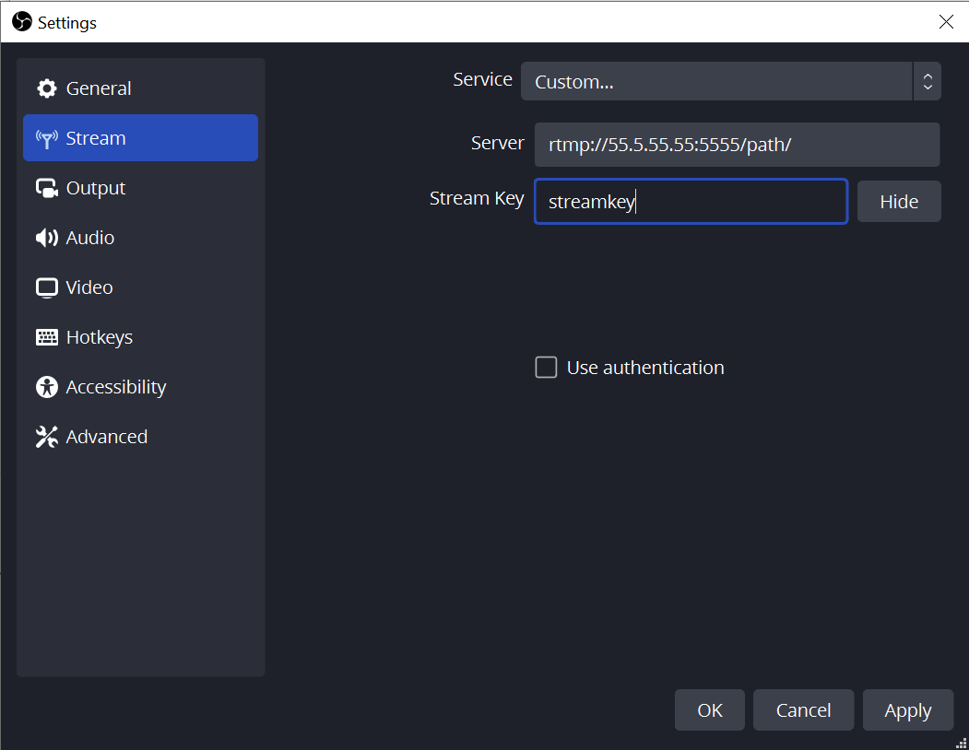Confirm settings with the OK button
The width and height of the screenshot is (969, 750).
pos(709,709)
